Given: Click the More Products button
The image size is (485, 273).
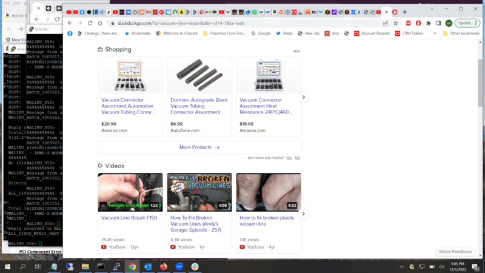Looking at the screenshot, I should point(199,147).
